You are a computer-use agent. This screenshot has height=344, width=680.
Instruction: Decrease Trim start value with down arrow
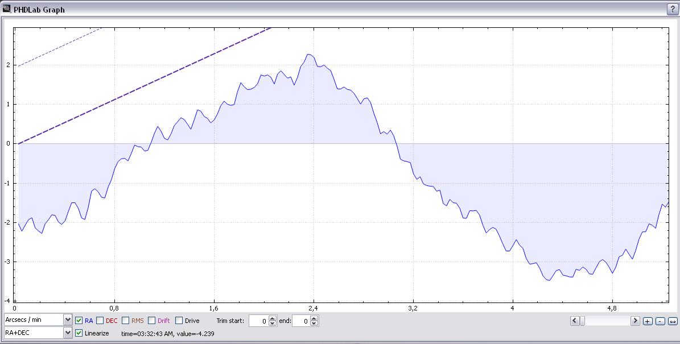(273, 324)
